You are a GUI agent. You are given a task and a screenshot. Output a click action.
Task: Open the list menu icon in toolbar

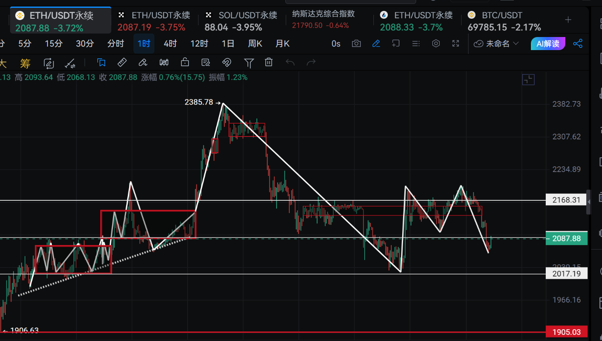tap(416, 44)
